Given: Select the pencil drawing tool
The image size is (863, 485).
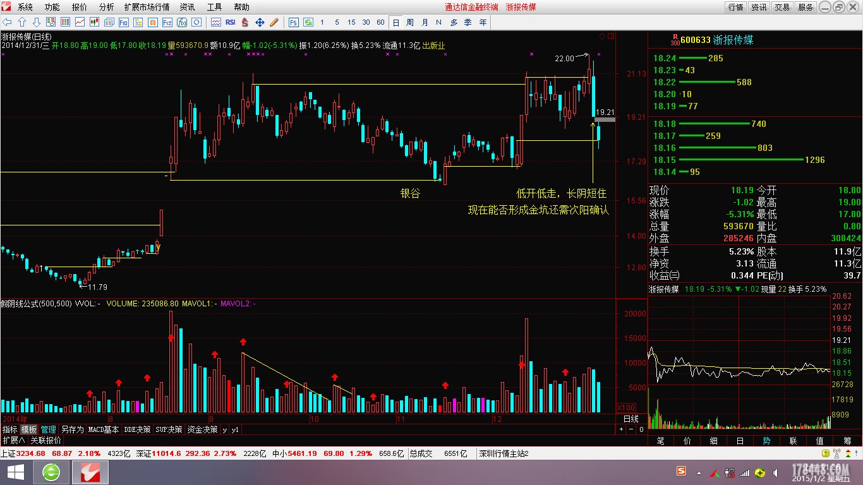Looking at the screenshot, I should point(274,22).
